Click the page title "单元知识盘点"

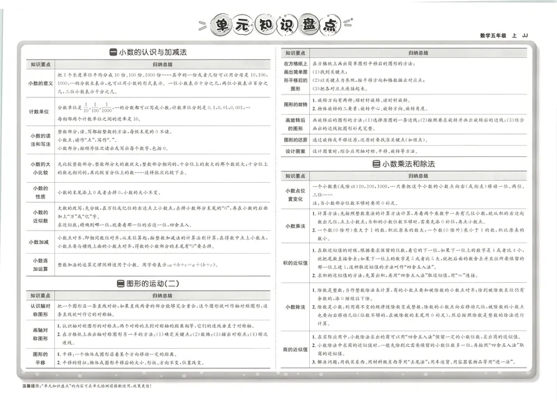click(x=276, y=25)
